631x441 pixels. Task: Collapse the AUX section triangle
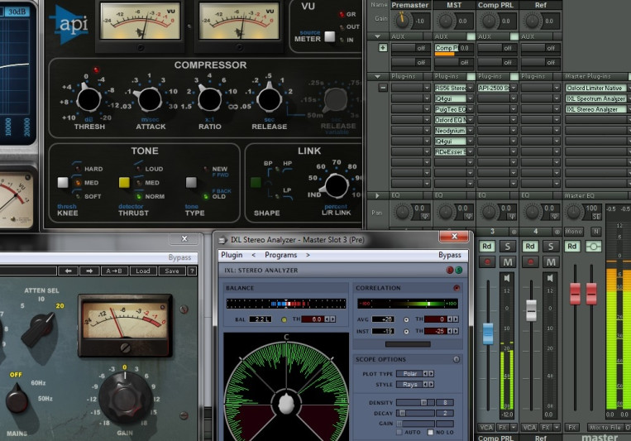[x=377, y=36]
